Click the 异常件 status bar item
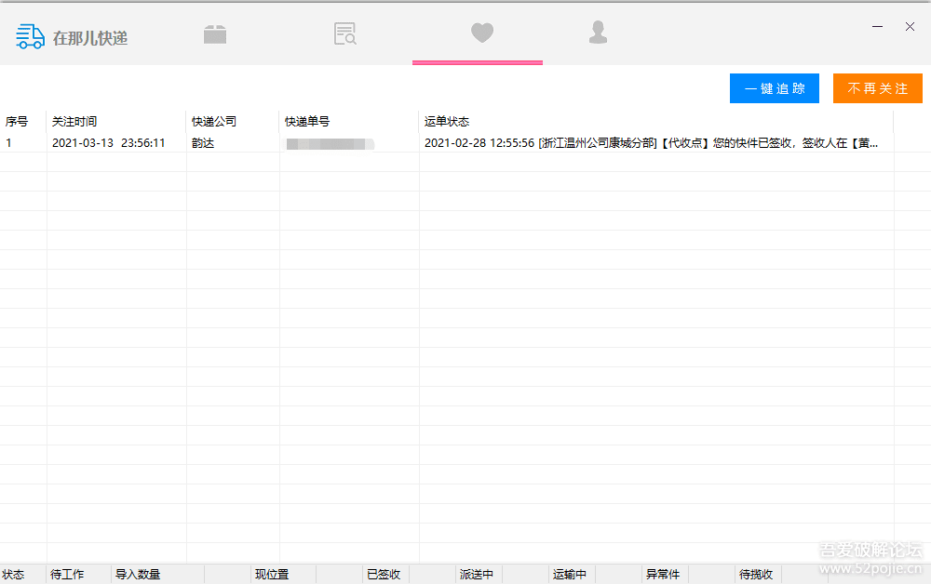 click(663, 574)
